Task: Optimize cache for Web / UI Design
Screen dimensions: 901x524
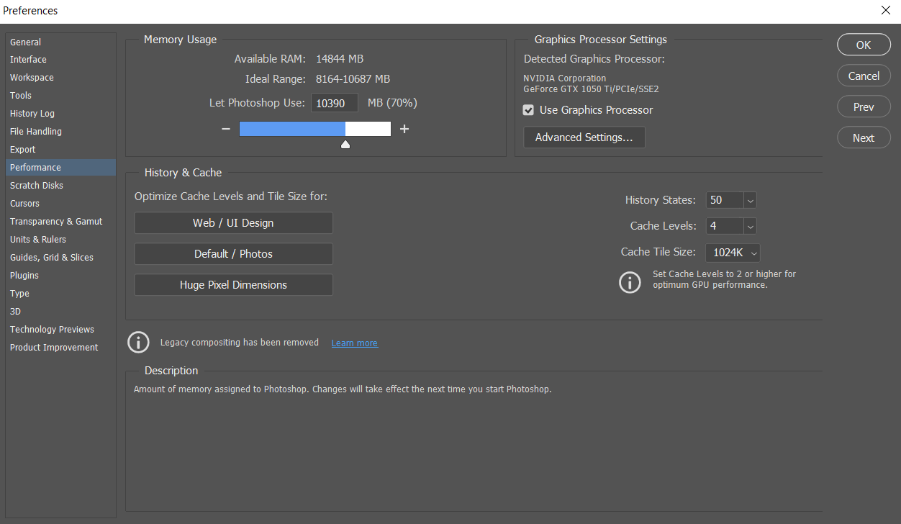Action: (233, 222)
